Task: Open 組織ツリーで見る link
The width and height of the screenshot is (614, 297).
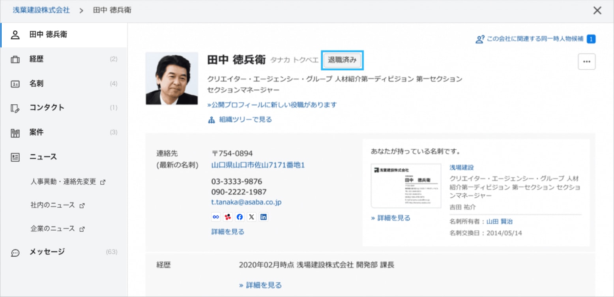Action: pyautogui.click(x=240, y=119)
